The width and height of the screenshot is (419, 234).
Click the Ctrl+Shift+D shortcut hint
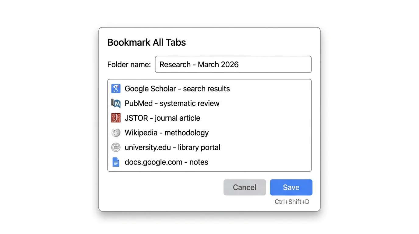point(291,202)
